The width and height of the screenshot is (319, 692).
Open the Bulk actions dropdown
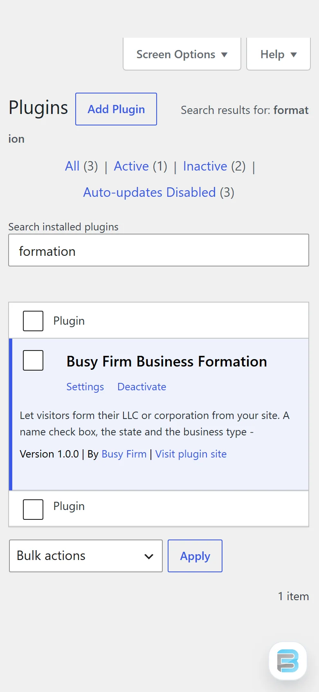[x=86, y=556]
